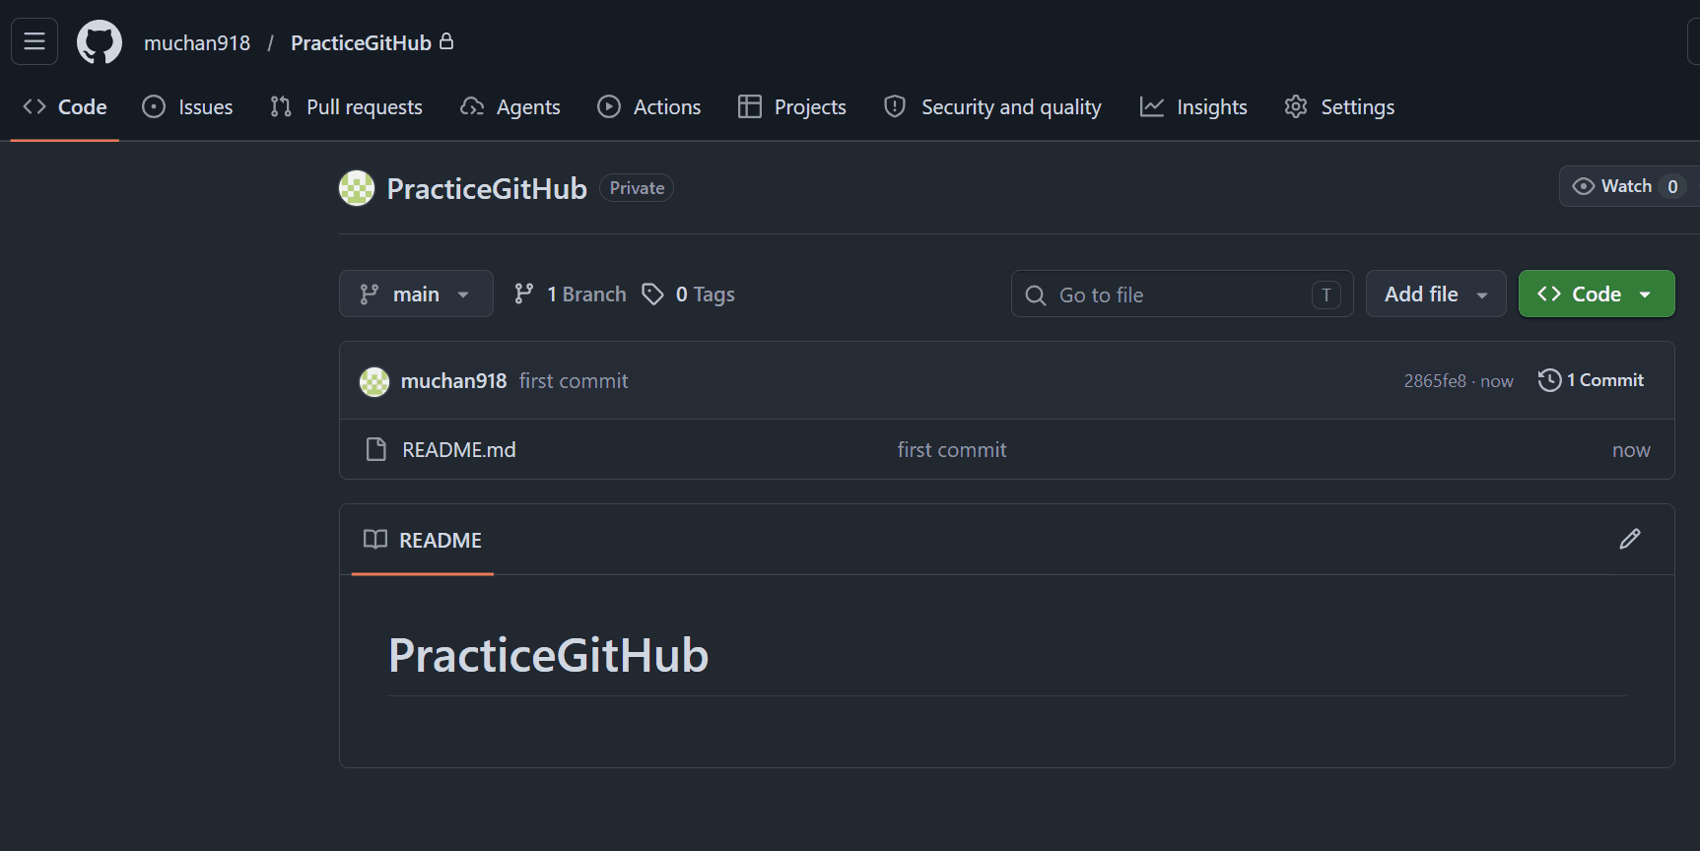Viewport: 1700px width, 851px height.
Task: Open the Agents tab
Action: pos(510,106)
